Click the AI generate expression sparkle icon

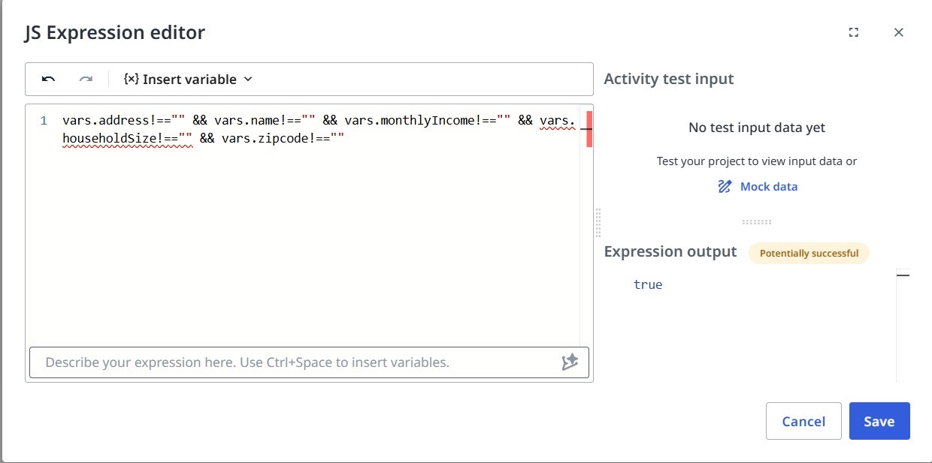pos(570,362)
